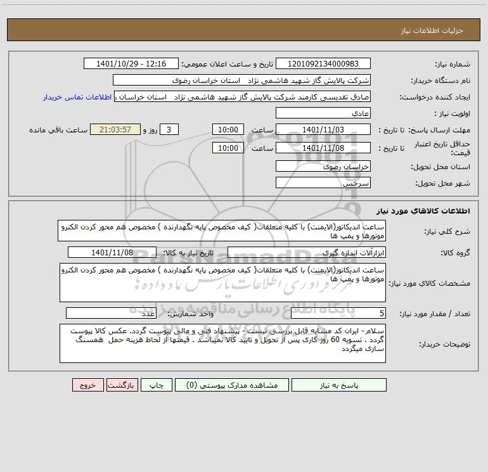Click the چاپ print button
The width and height of the screenshot is (488, 472).
[157, 385]
